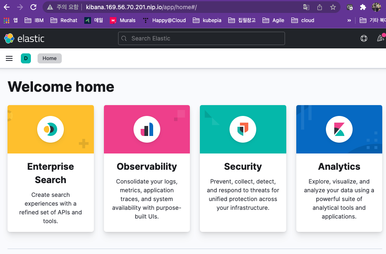Open the IBM bookmarks folder
The height and width of the screenshot is (254, 386).
(x=34, y=20)
